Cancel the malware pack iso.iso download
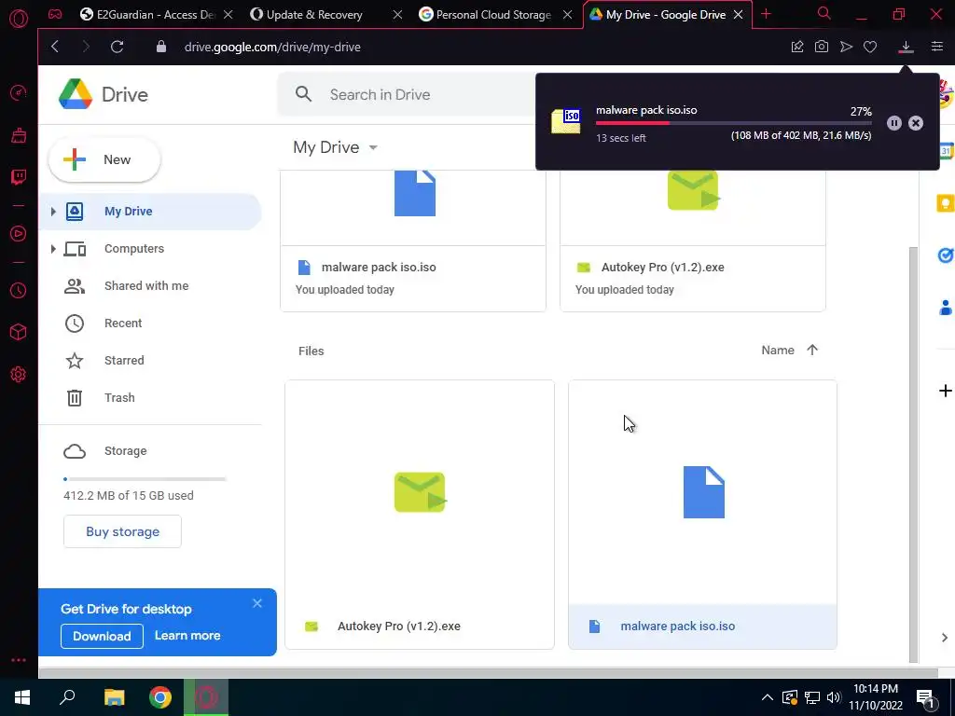This screenshot has height=716, width=955. pyautogui.click(x=916, y=123)
